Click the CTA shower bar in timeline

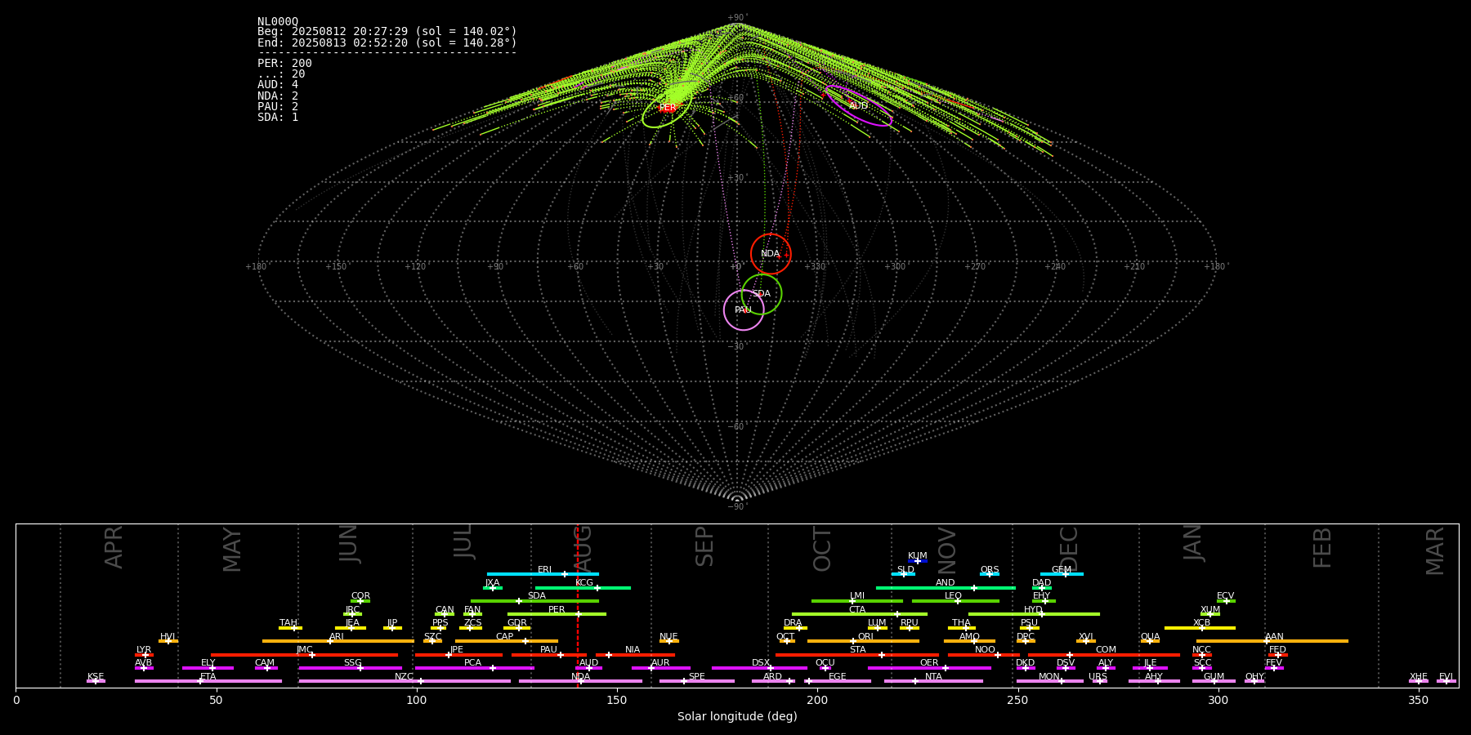pos(860,614)
